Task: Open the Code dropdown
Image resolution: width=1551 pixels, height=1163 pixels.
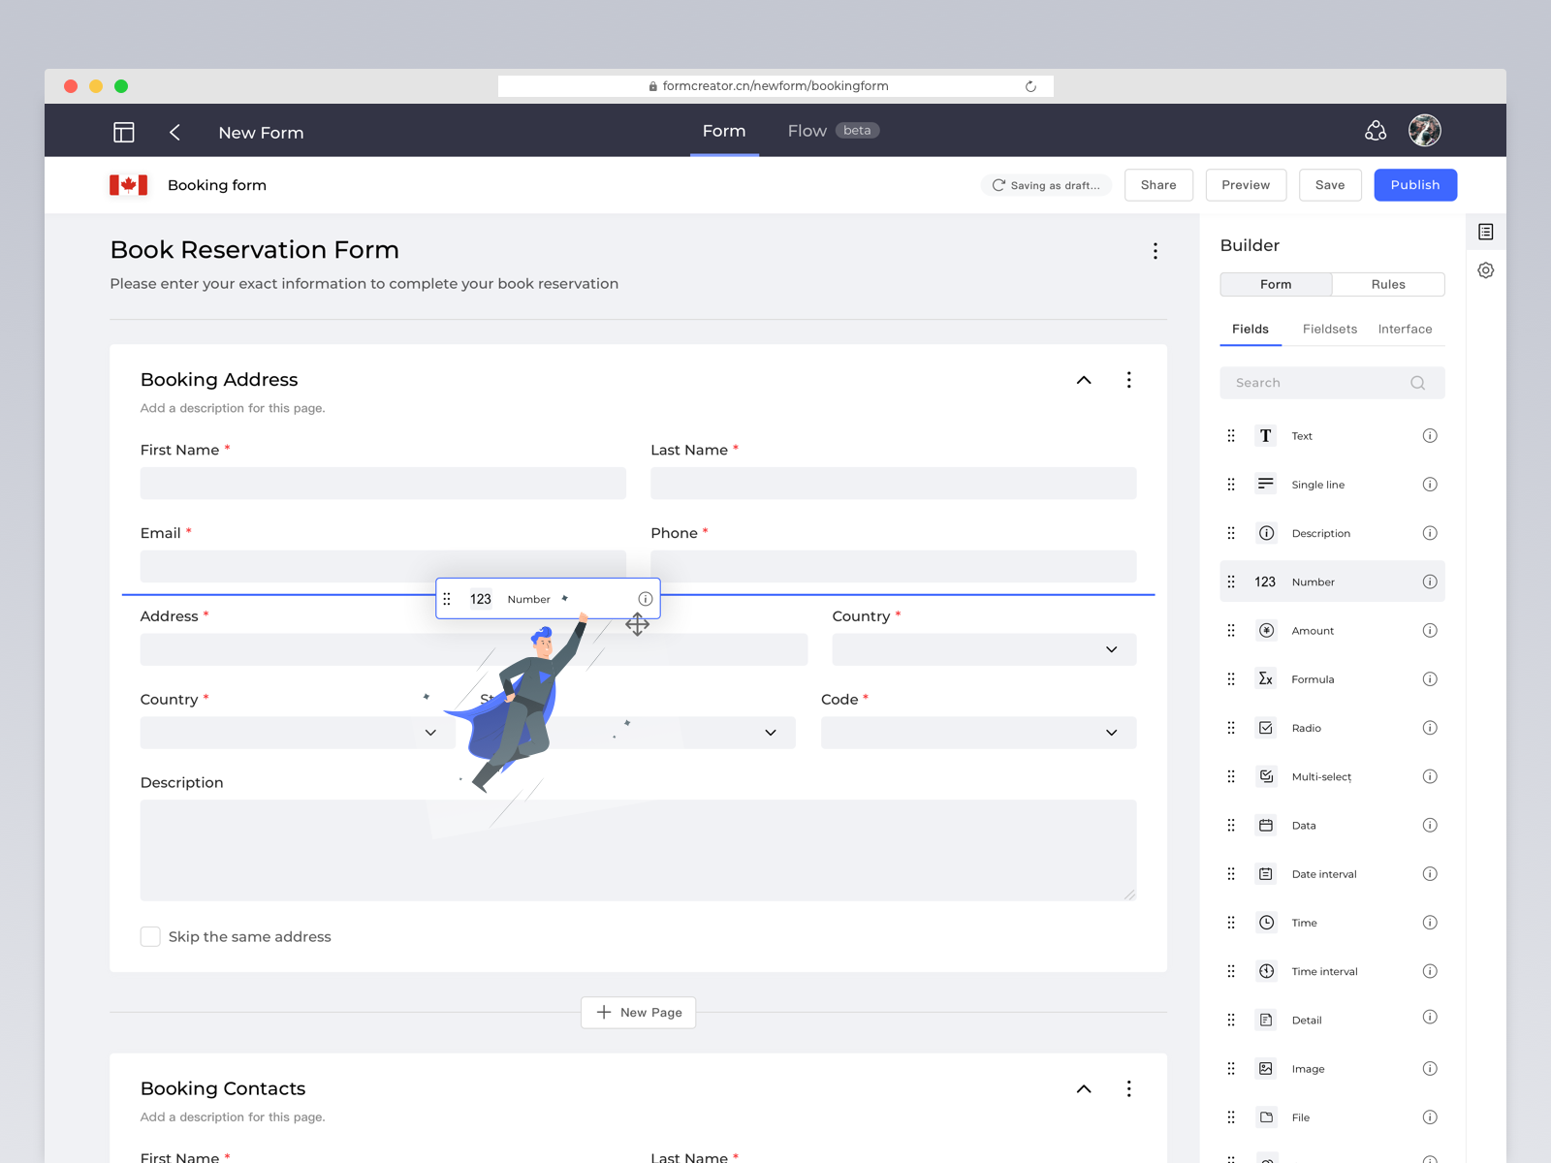Action: click(978, 733)
